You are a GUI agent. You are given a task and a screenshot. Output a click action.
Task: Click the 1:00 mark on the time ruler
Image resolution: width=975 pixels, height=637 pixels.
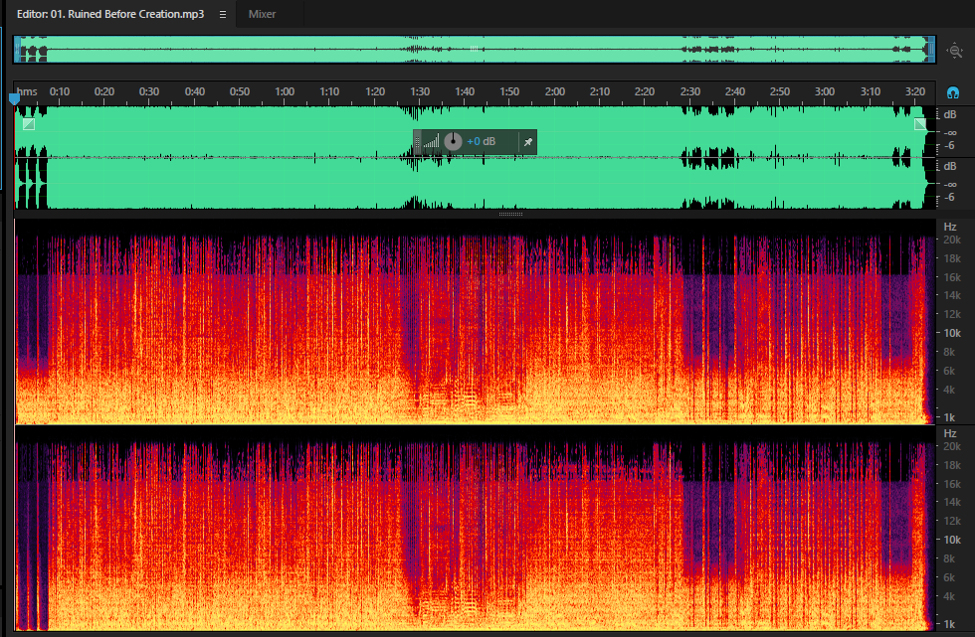pos(285,91)
